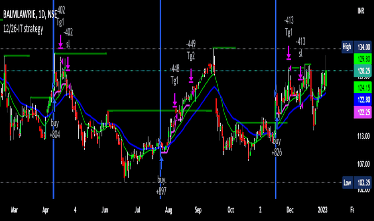Select the green 124.15 price label
Screen dimensions: 374x221
363,88
